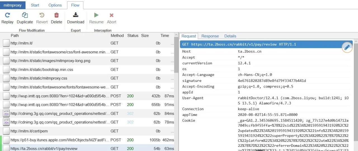The width and height of the screenshot is (358, 151).
Task: Open the Request detail tab
Action: (x=189, y=36)
